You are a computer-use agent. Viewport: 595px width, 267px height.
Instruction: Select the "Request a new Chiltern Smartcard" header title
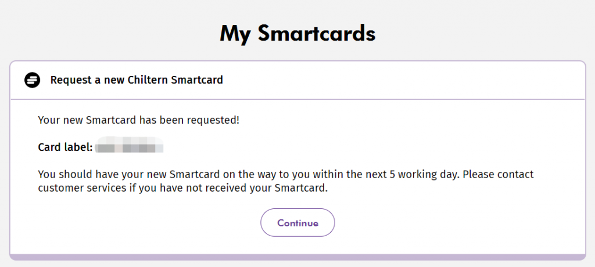click(x=137, y=80)
